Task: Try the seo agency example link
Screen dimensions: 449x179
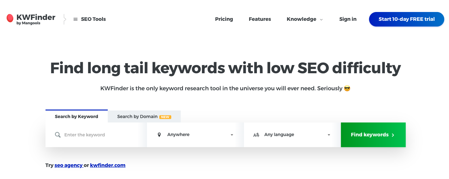Action: tap(68, 165)
